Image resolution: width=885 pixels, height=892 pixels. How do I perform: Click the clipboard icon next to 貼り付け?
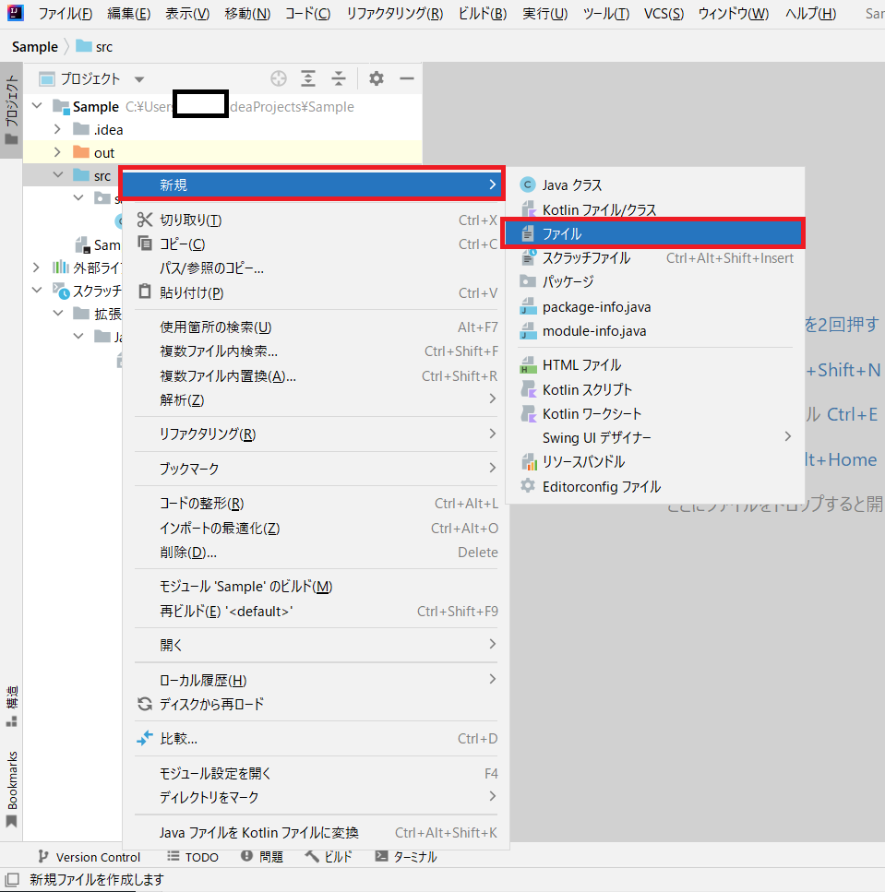click(x=145, y=291)
